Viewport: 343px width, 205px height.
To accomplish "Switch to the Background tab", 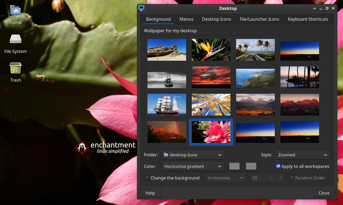I will tap(158, 19).
